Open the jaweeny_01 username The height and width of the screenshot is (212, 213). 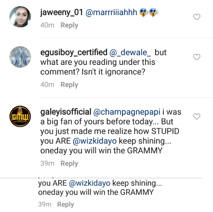[x=62, y=13]
